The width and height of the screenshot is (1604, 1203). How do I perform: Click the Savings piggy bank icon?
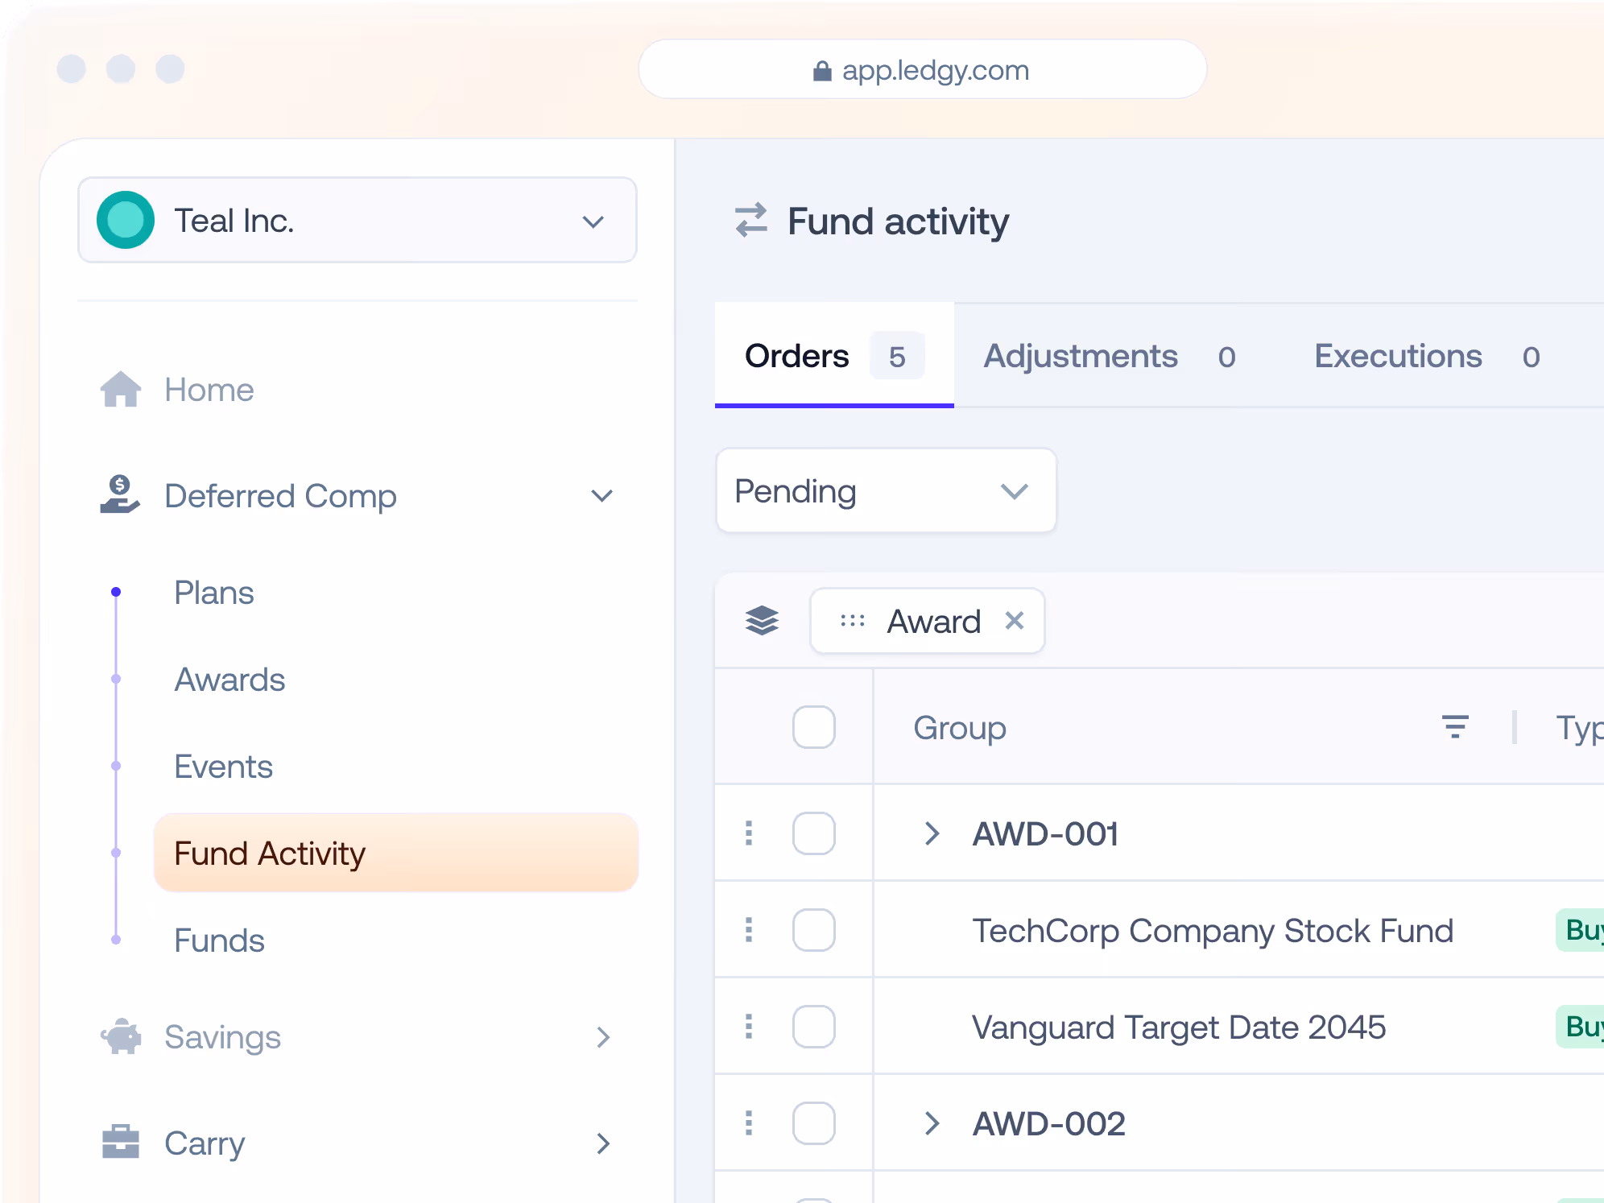point(121,1037)
